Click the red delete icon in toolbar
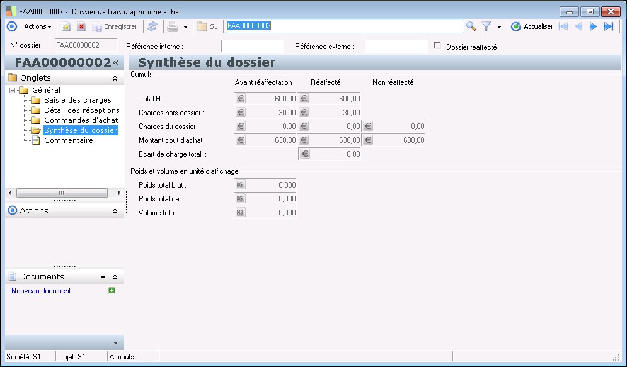 (81, 26)
